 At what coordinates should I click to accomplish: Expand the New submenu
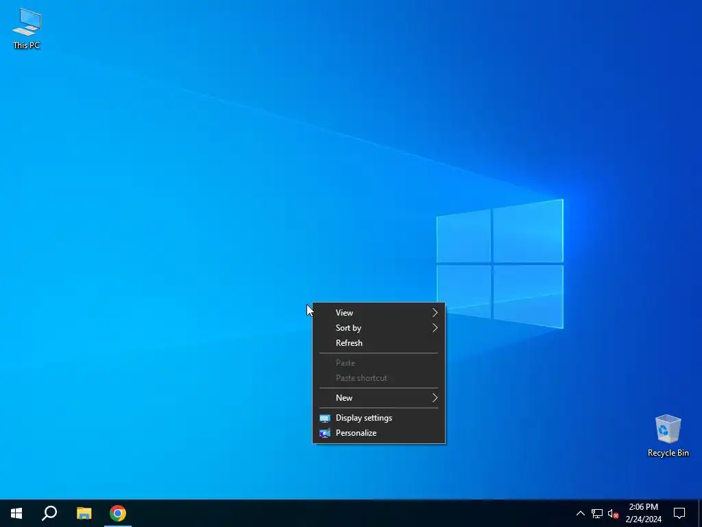(378, 398)
